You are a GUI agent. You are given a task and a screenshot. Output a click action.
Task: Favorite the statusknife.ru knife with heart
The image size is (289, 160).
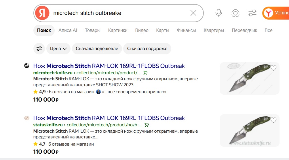click(x=273, y=120)
